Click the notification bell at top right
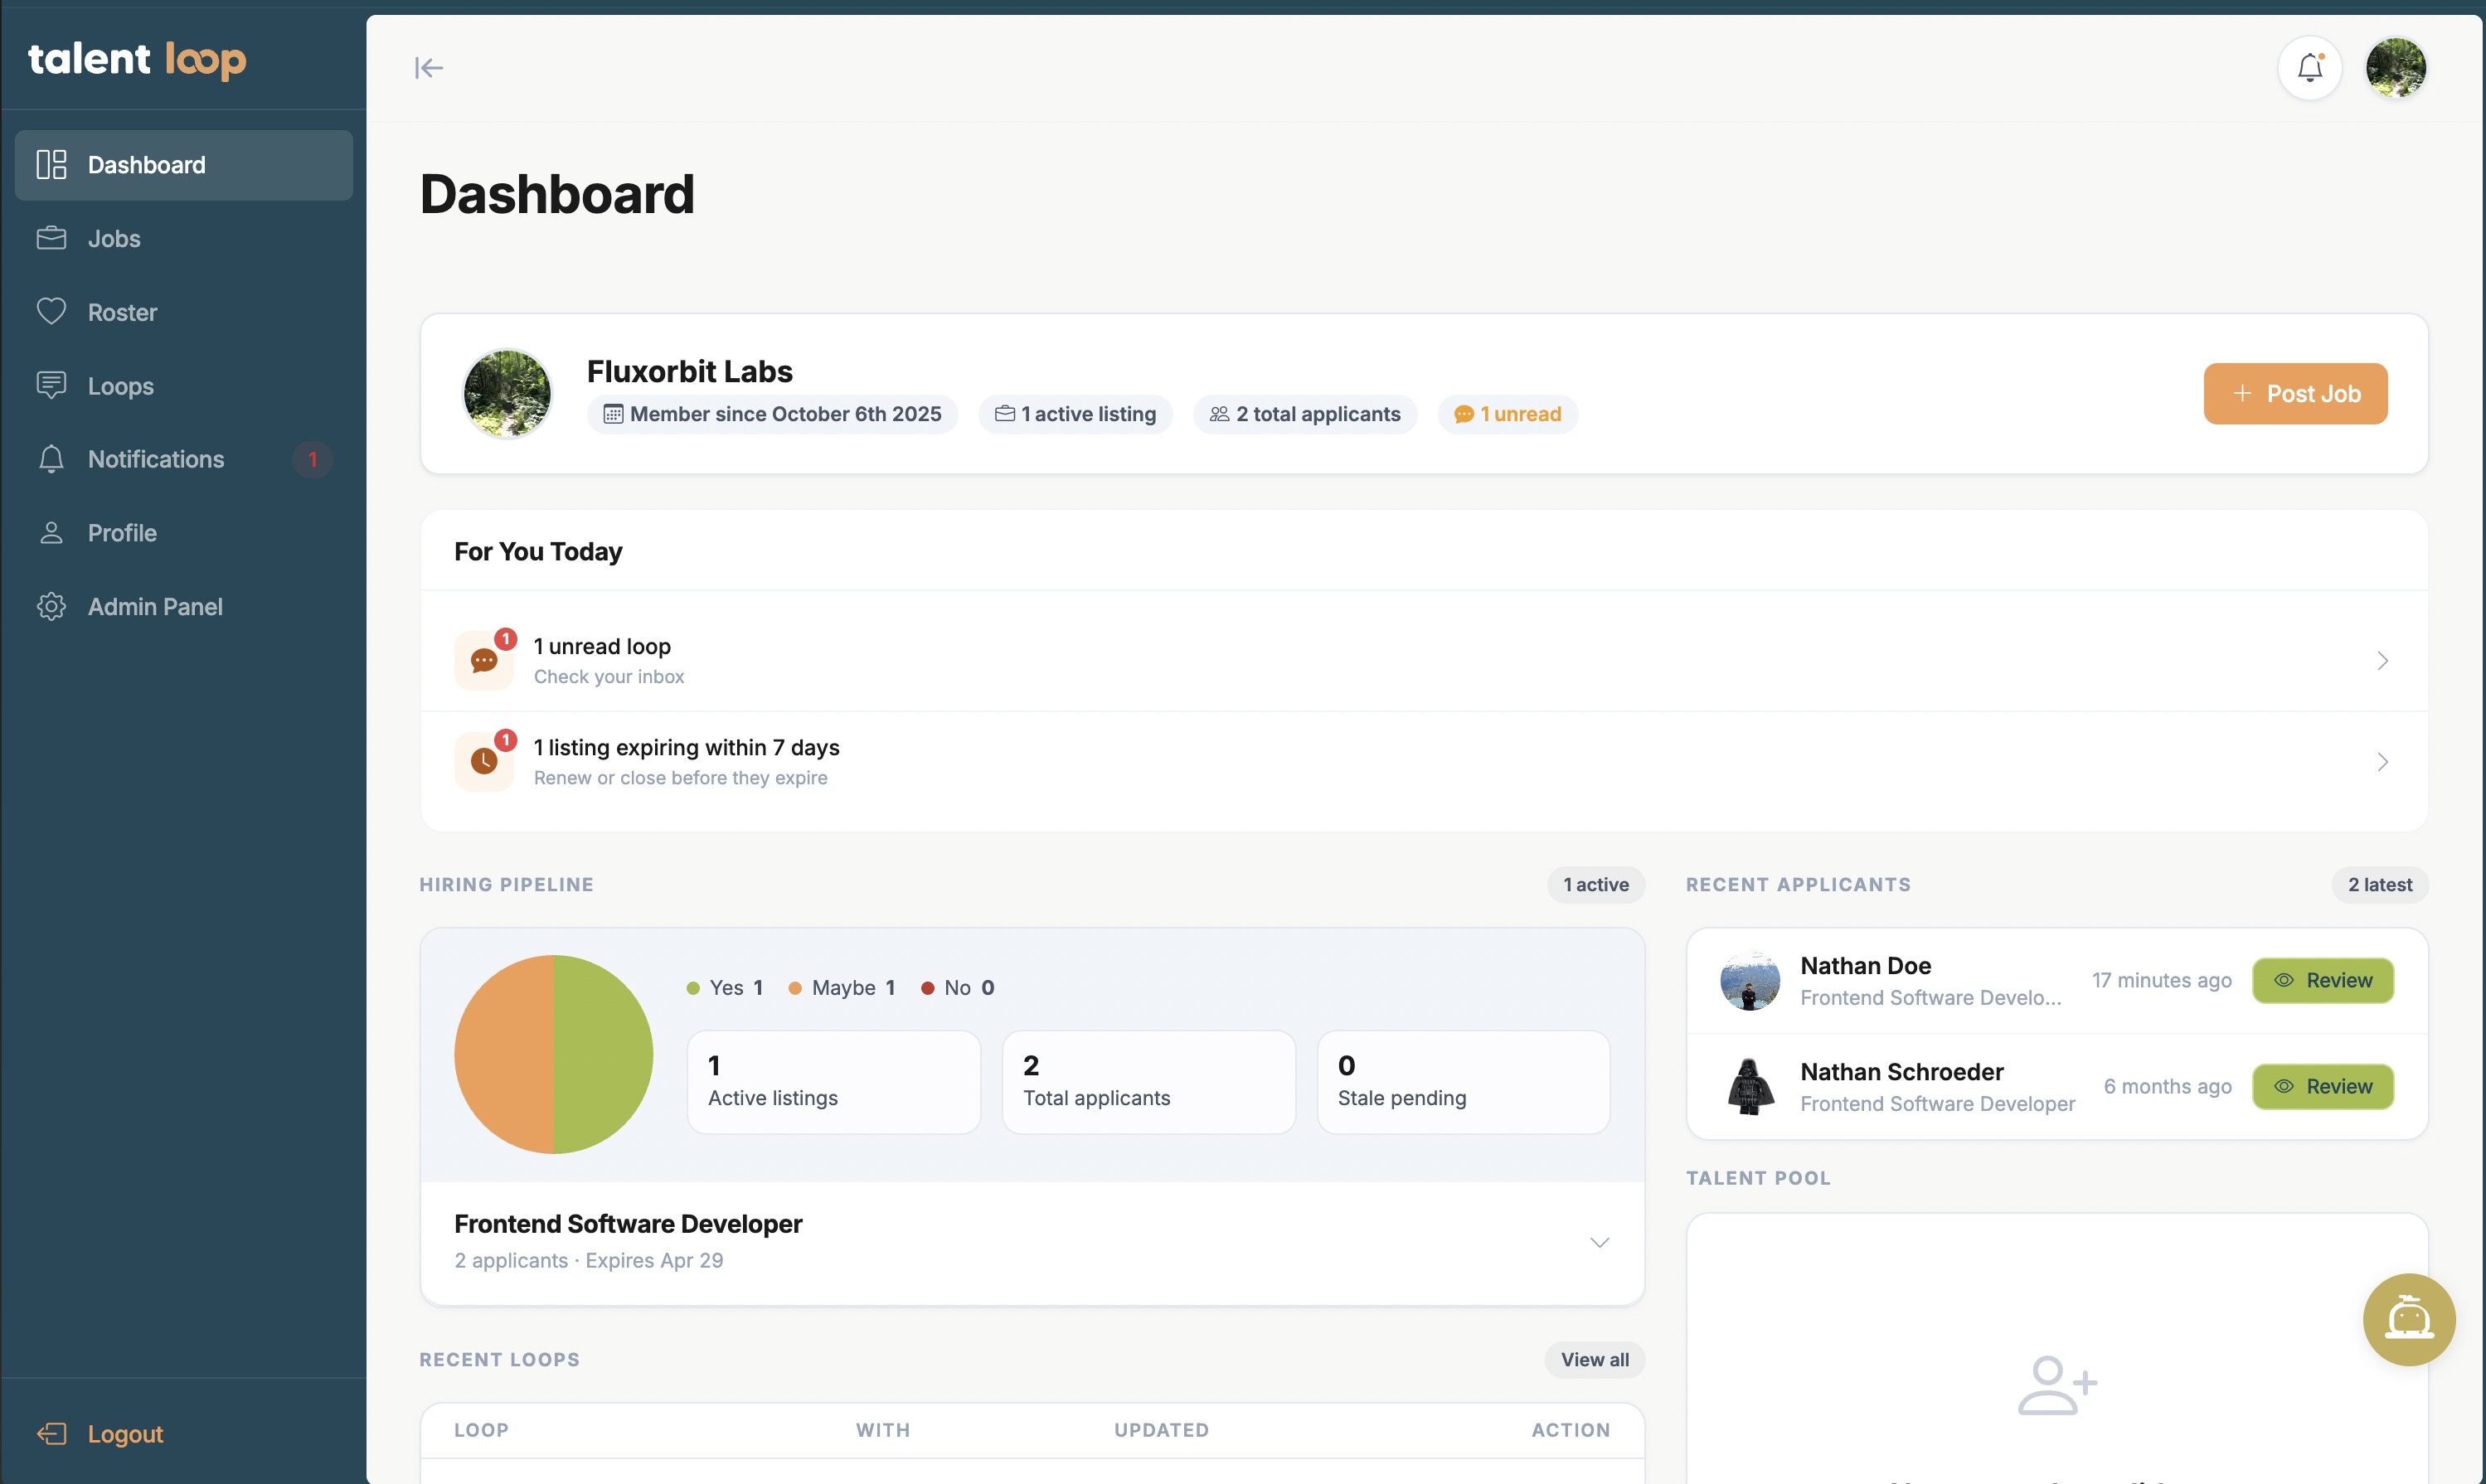 tap(2310, 67)
